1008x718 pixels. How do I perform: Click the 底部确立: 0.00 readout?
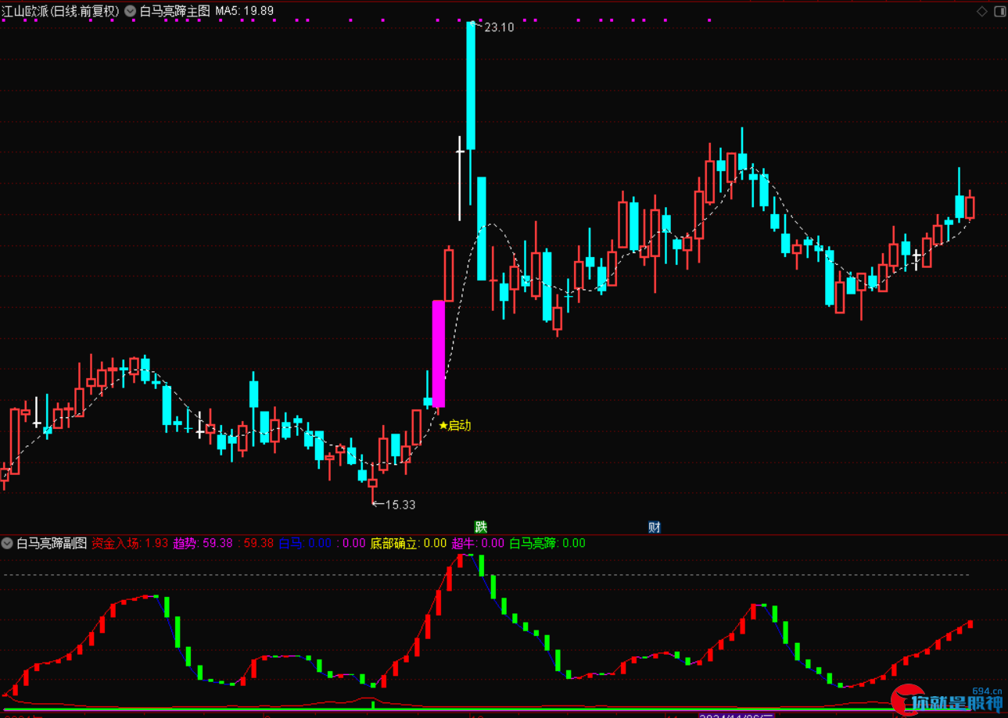pos(408,543)
